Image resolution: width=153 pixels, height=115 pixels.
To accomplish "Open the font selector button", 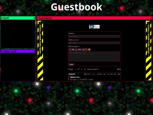I will pos(80,50).
